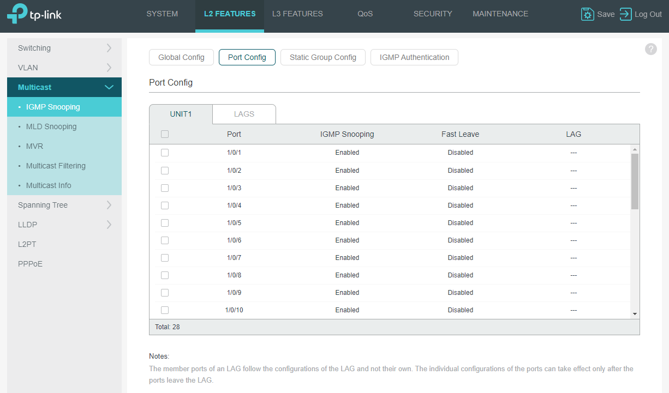Select IGMP Snooping in the sidebar
The width and height of the screenshot is (669, 393).
click(x=64, y=107)
